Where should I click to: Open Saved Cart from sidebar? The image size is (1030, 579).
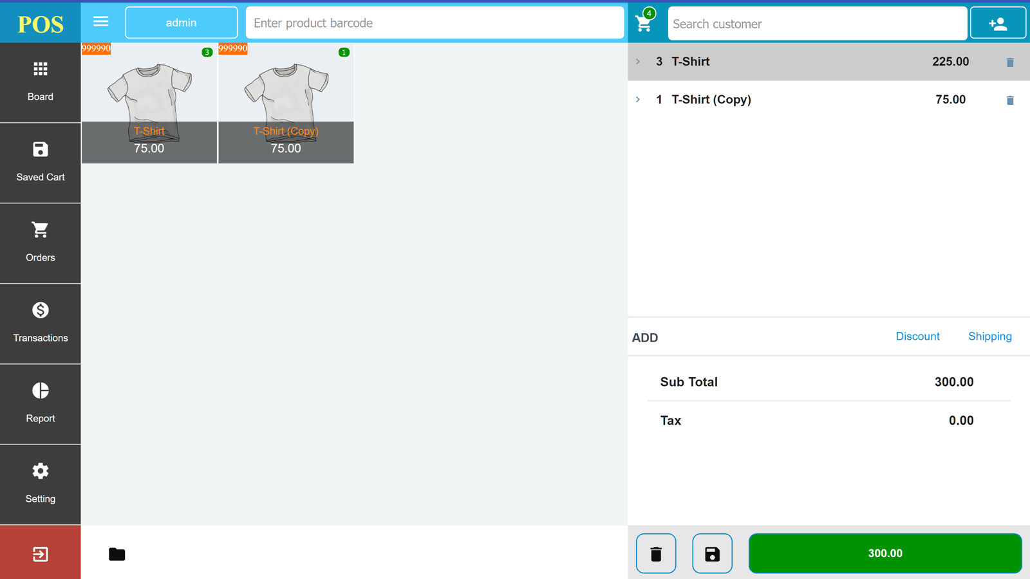click(40, 163)
